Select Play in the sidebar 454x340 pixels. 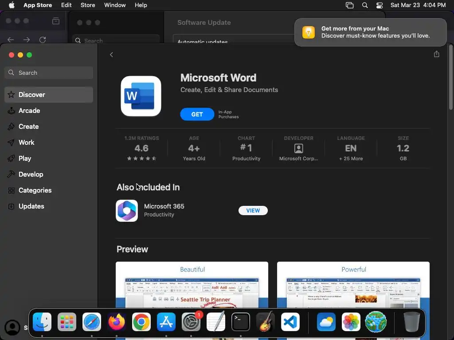49,158
